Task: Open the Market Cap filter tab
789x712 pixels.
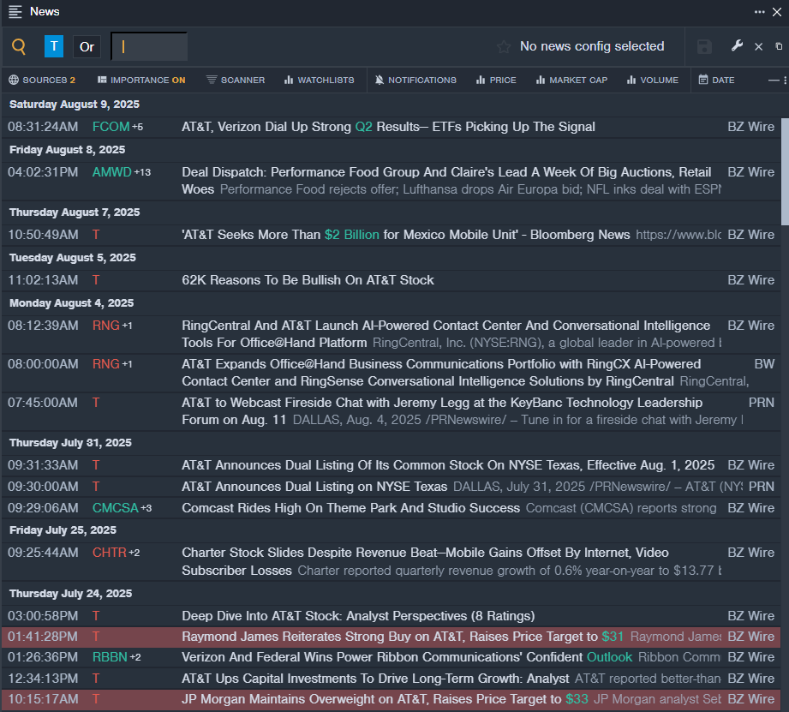Action: click(x=571, y=80)
